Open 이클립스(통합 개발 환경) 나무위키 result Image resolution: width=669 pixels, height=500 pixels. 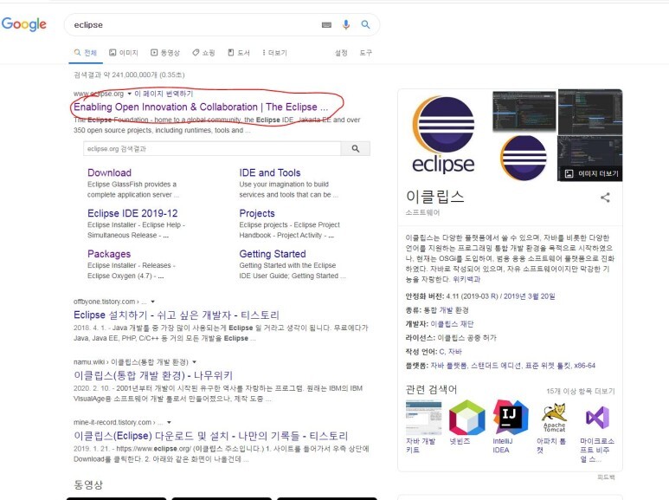coord(153,375)
